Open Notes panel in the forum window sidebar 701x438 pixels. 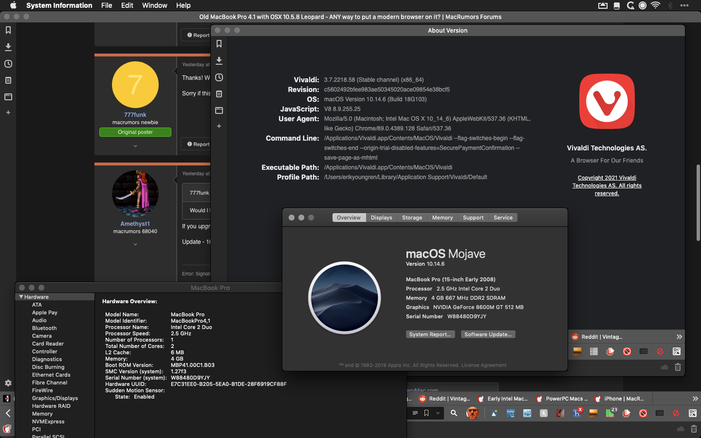click(8, 80)
